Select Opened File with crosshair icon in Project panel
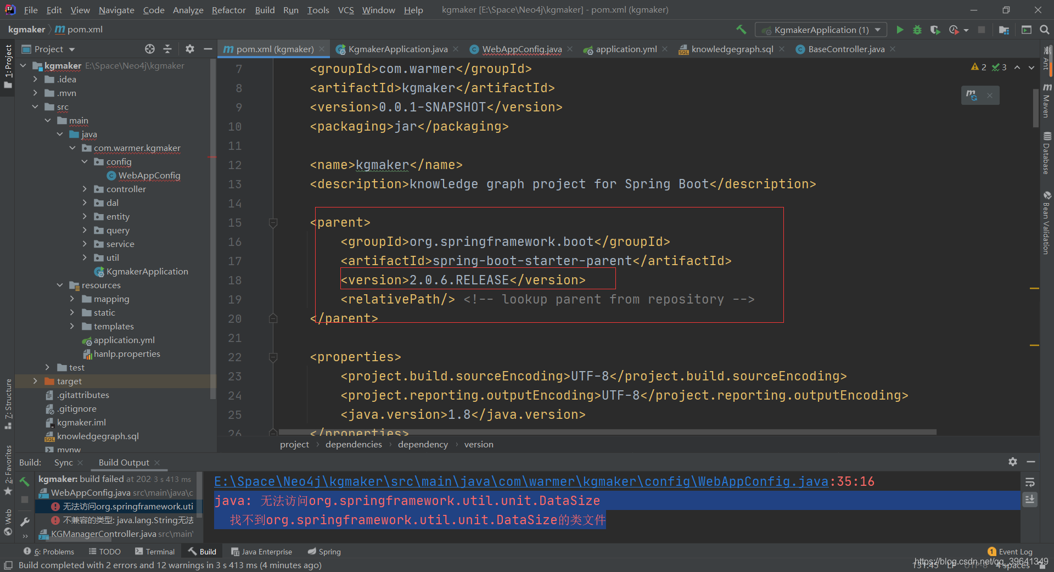 (x=149, y=49)
